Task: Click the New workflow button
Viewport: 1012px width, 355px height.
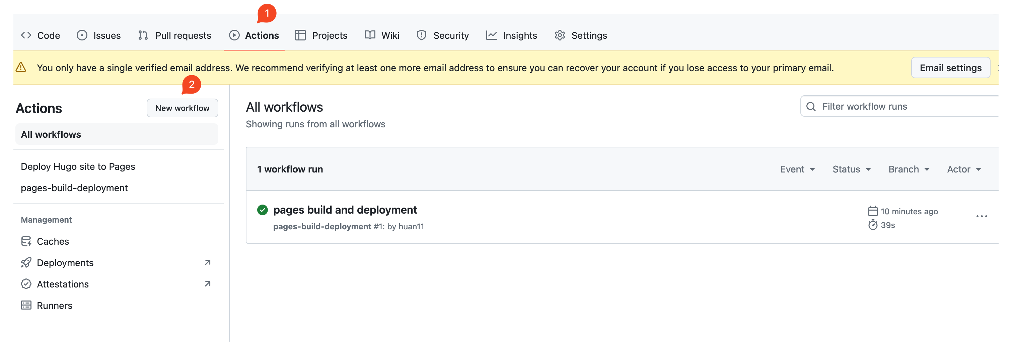Action: (x=182, y=108)
